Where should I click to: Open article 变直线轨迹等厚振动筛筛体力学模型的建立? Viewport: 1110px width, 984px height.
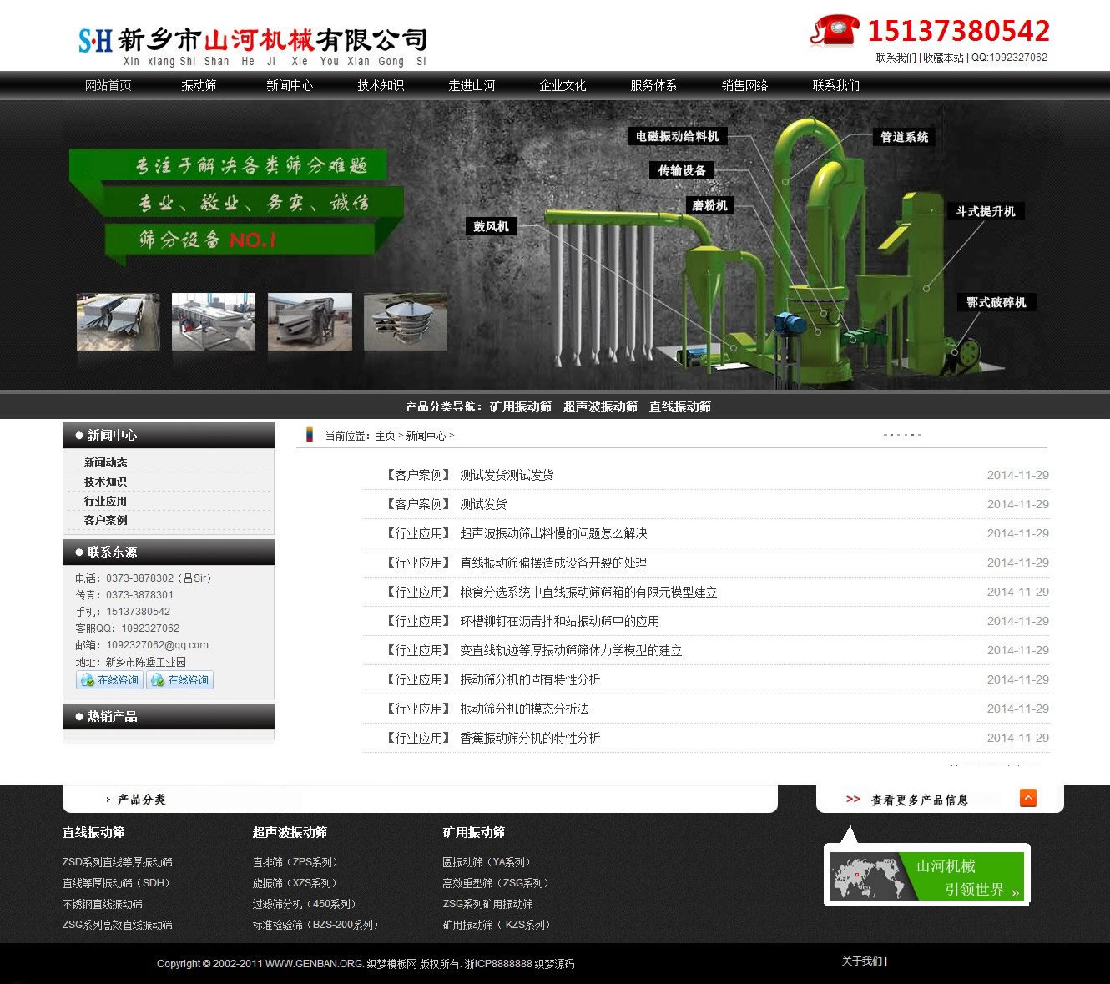[x=571, y=650]
